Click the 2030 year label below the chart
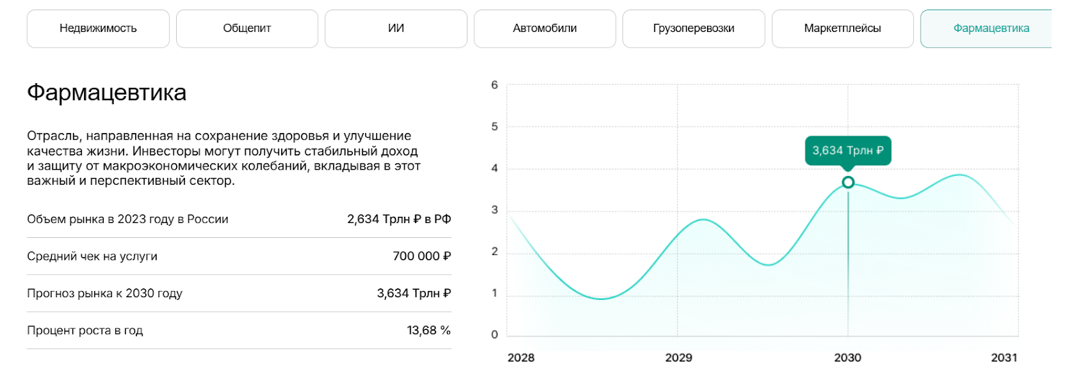1092x392 pixels. pos(848,358)
